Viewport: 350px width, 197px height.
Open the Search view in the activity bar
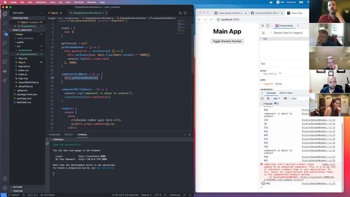click(x=5, y=23)
